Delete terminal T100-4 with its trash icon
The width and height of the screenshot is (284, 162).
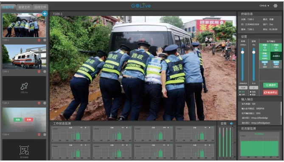click(39, 135)
